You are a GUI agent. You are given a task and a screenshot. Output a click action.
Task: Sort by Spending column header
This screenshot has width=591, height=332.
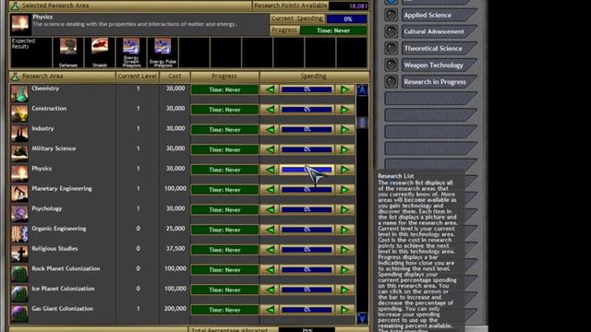(314, 77)
